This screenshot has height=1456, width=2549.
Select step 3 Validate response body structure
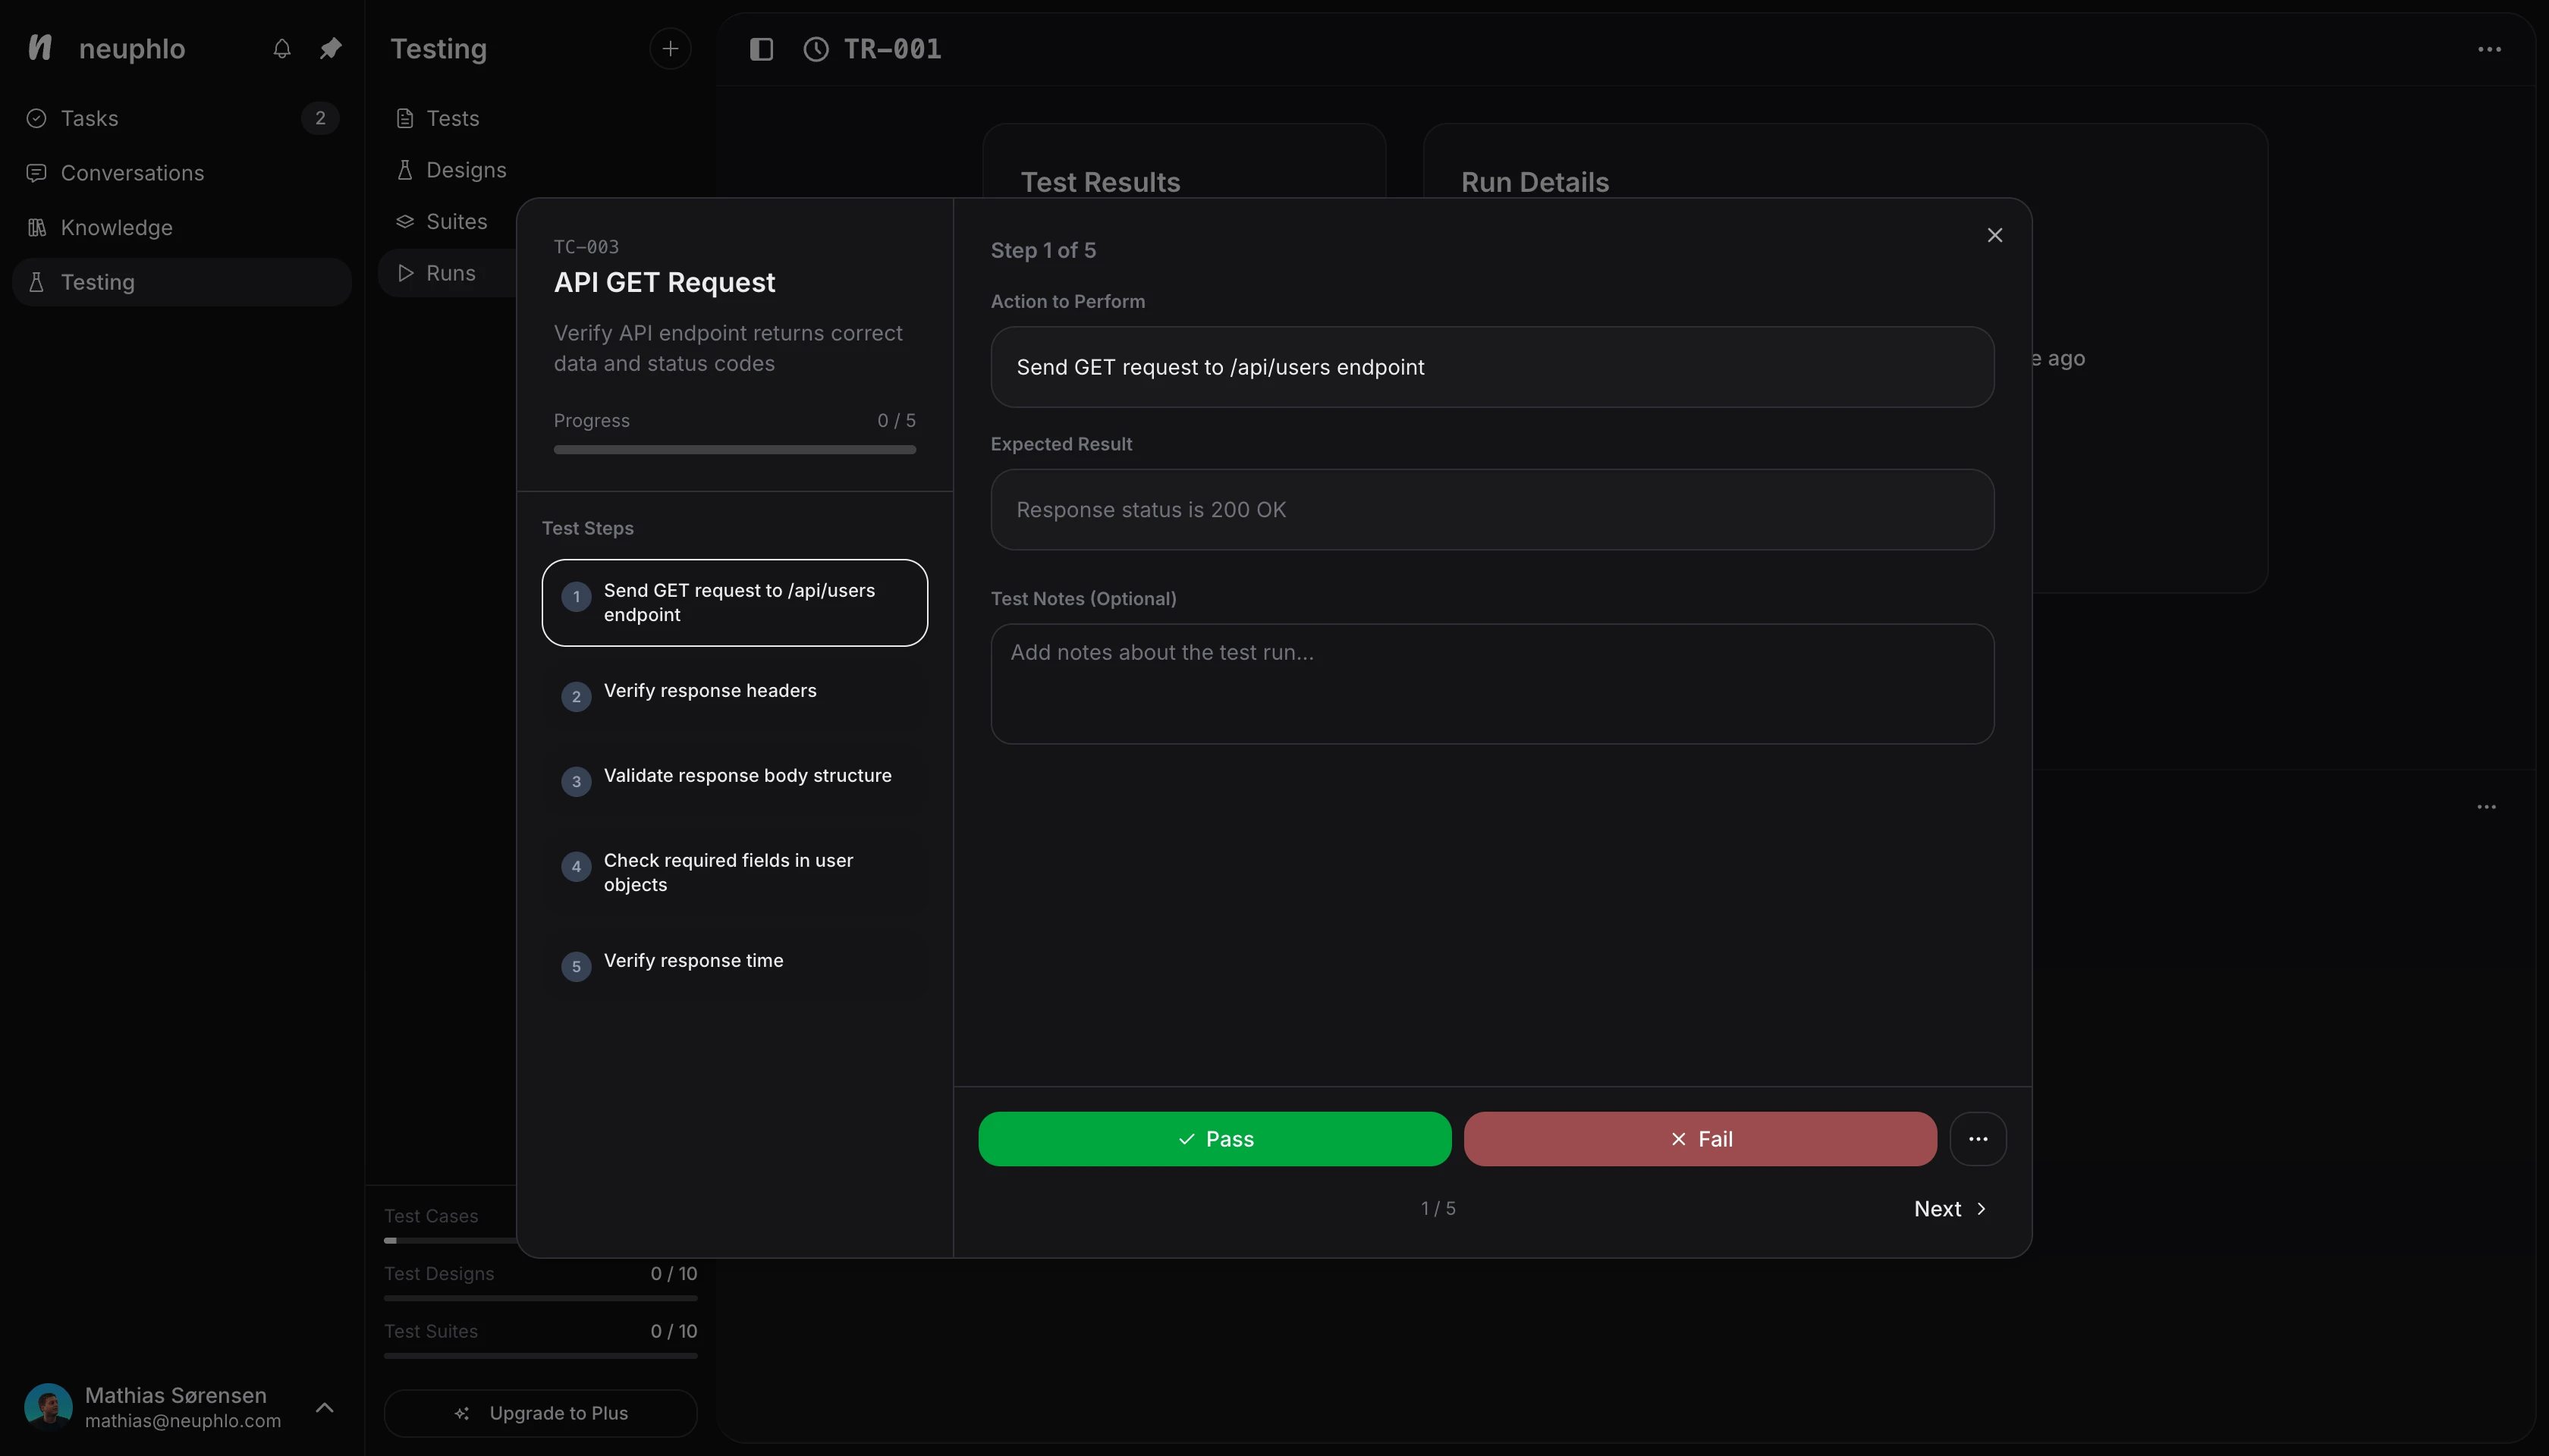click(734, 776)
